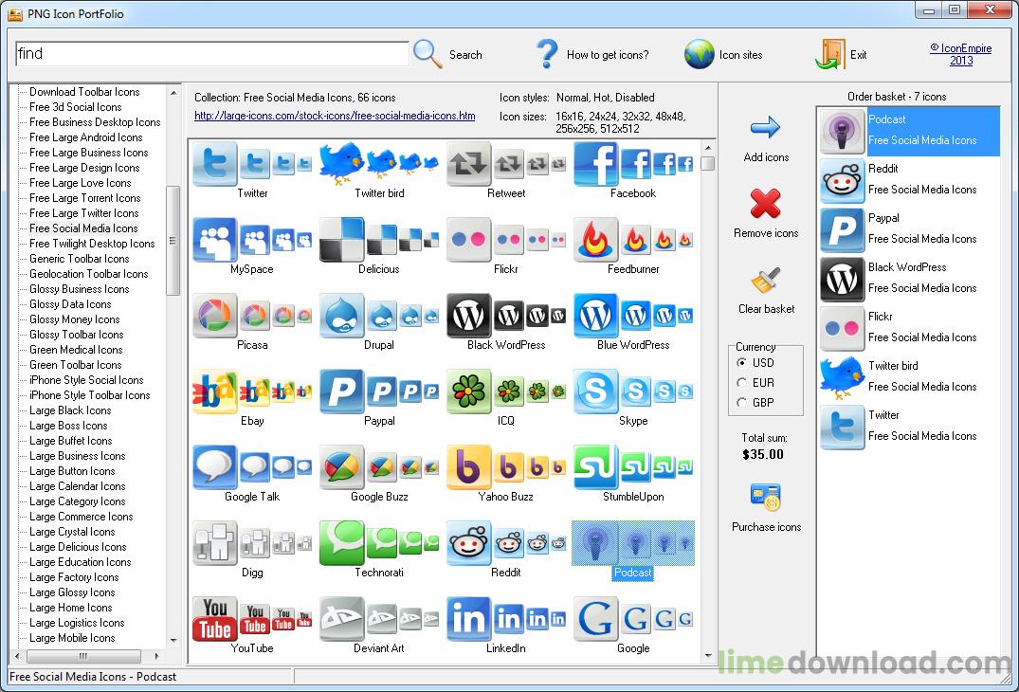Click the Remove icons red X

(x=765, y=204)
